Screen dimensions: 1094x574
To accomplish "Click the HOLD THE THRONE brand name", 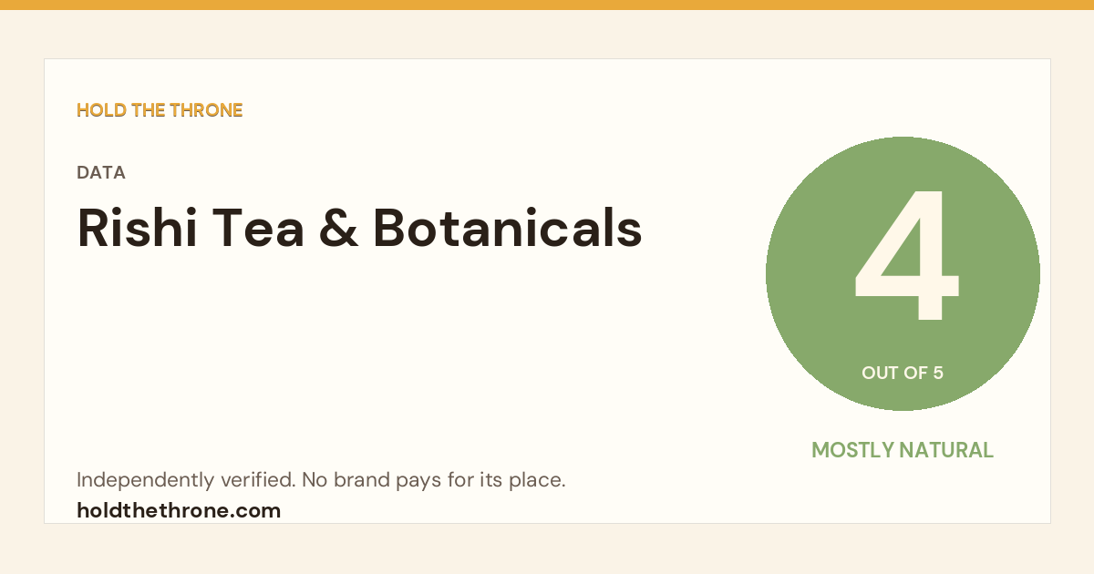I will pos(160,110).
